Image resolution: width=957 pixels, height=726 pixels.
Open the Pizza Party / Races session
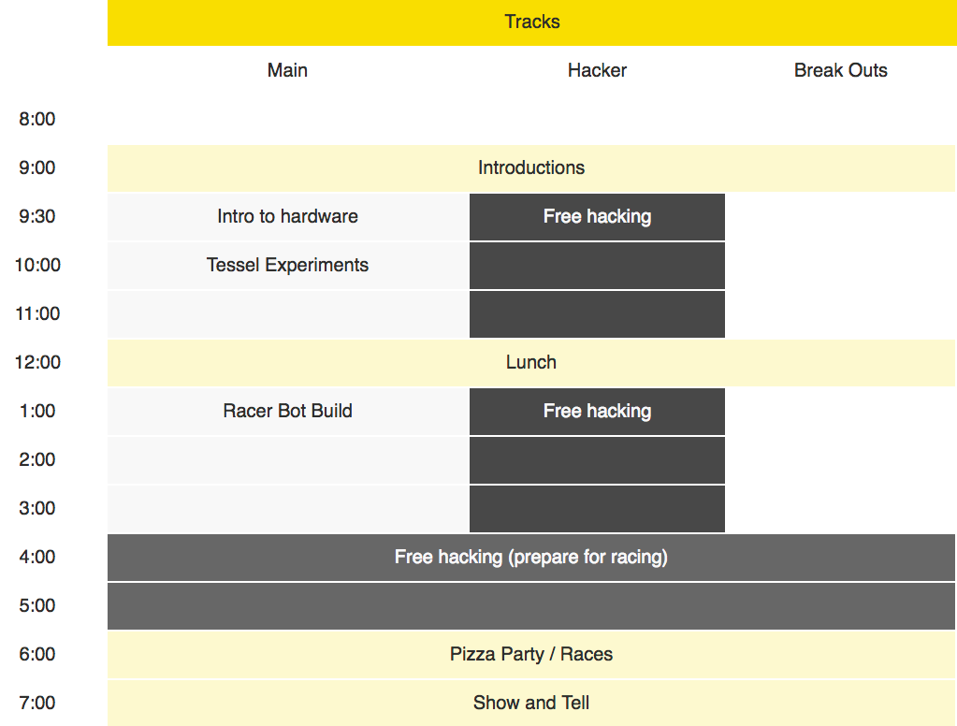click(531, 655)
